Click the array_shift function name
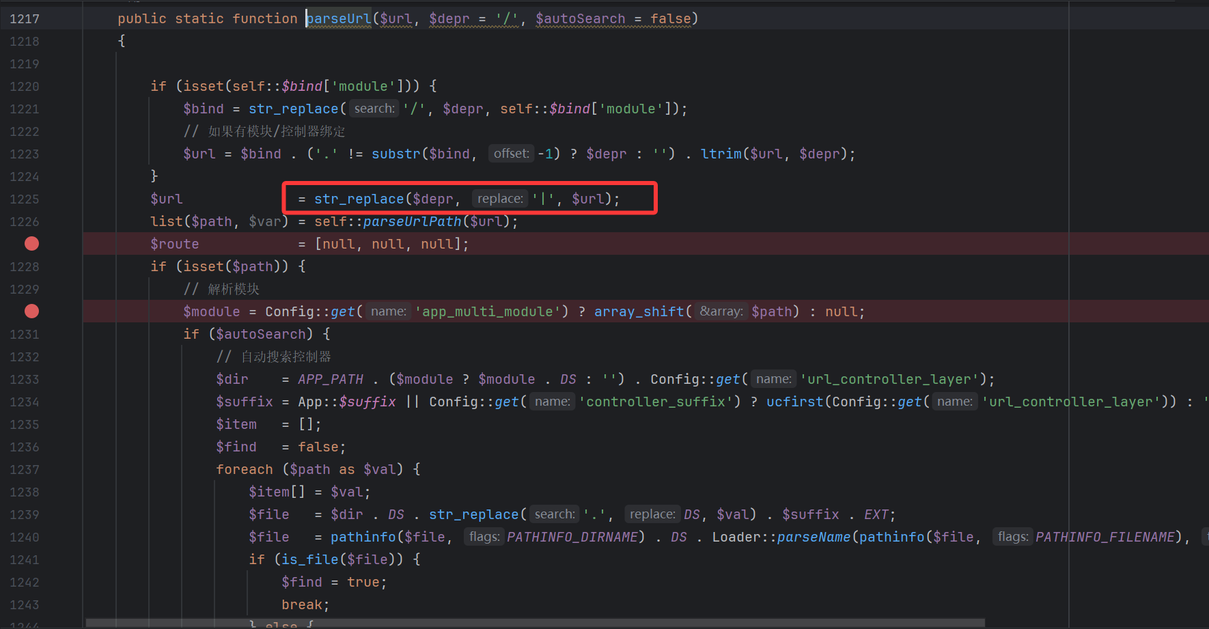This screenshot has height=629, width=1209. tap(639, 311)
